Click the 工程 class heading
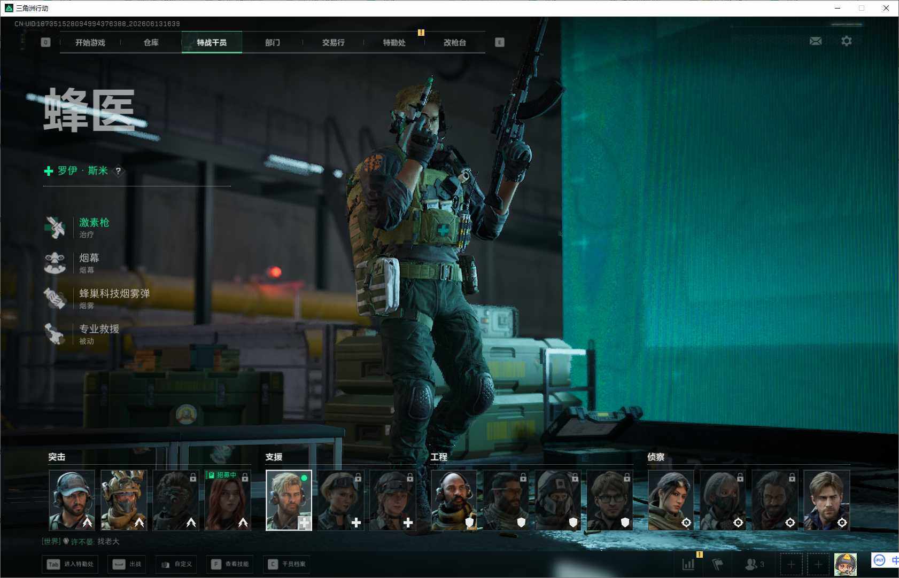 point(439,457)
